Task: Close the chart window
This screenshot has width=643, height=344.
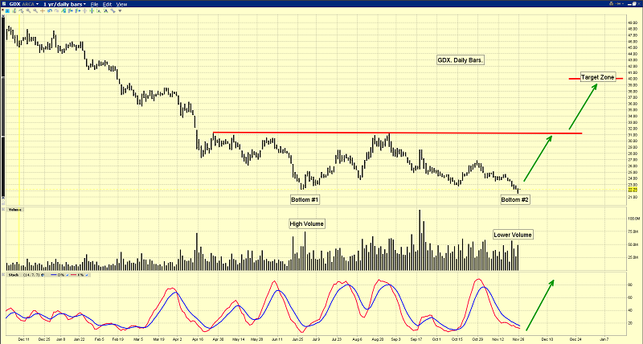Action: pyautogui.click(x=639, y=4)
